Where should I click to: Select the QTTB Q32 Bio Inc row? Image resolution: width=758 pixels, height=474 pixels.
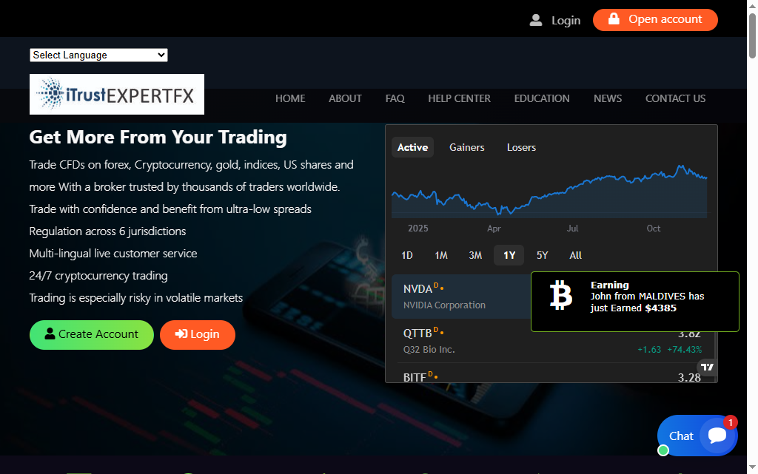(x=444, y=340)
